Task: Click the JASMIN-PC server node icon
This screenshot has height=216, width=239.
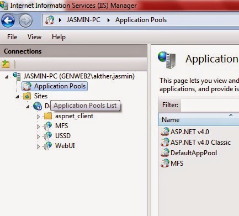Action: pyautogui.click(x=17, y=76)
